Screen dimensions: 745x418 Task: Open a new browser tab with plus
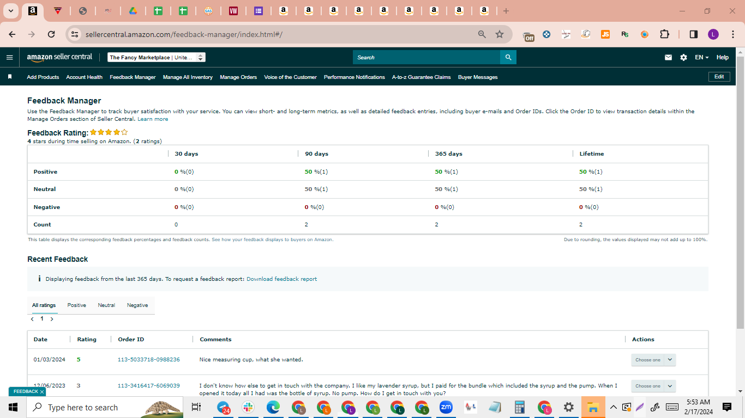[x=506, y=11]
